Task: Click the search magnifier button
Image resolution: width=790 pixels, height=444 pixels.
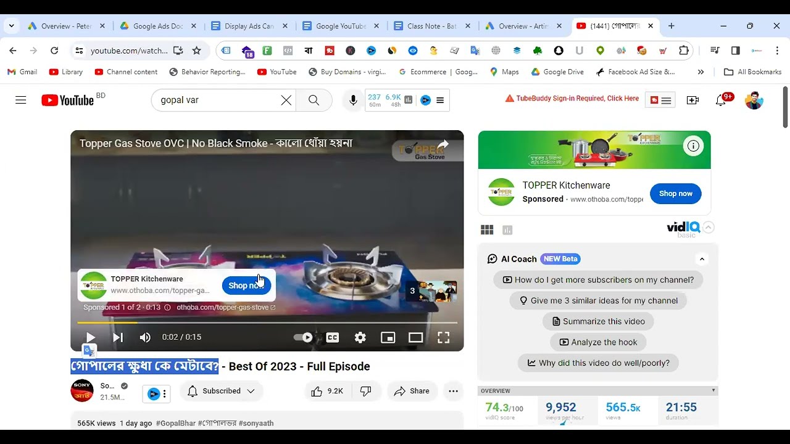Action: click(314, 100)
